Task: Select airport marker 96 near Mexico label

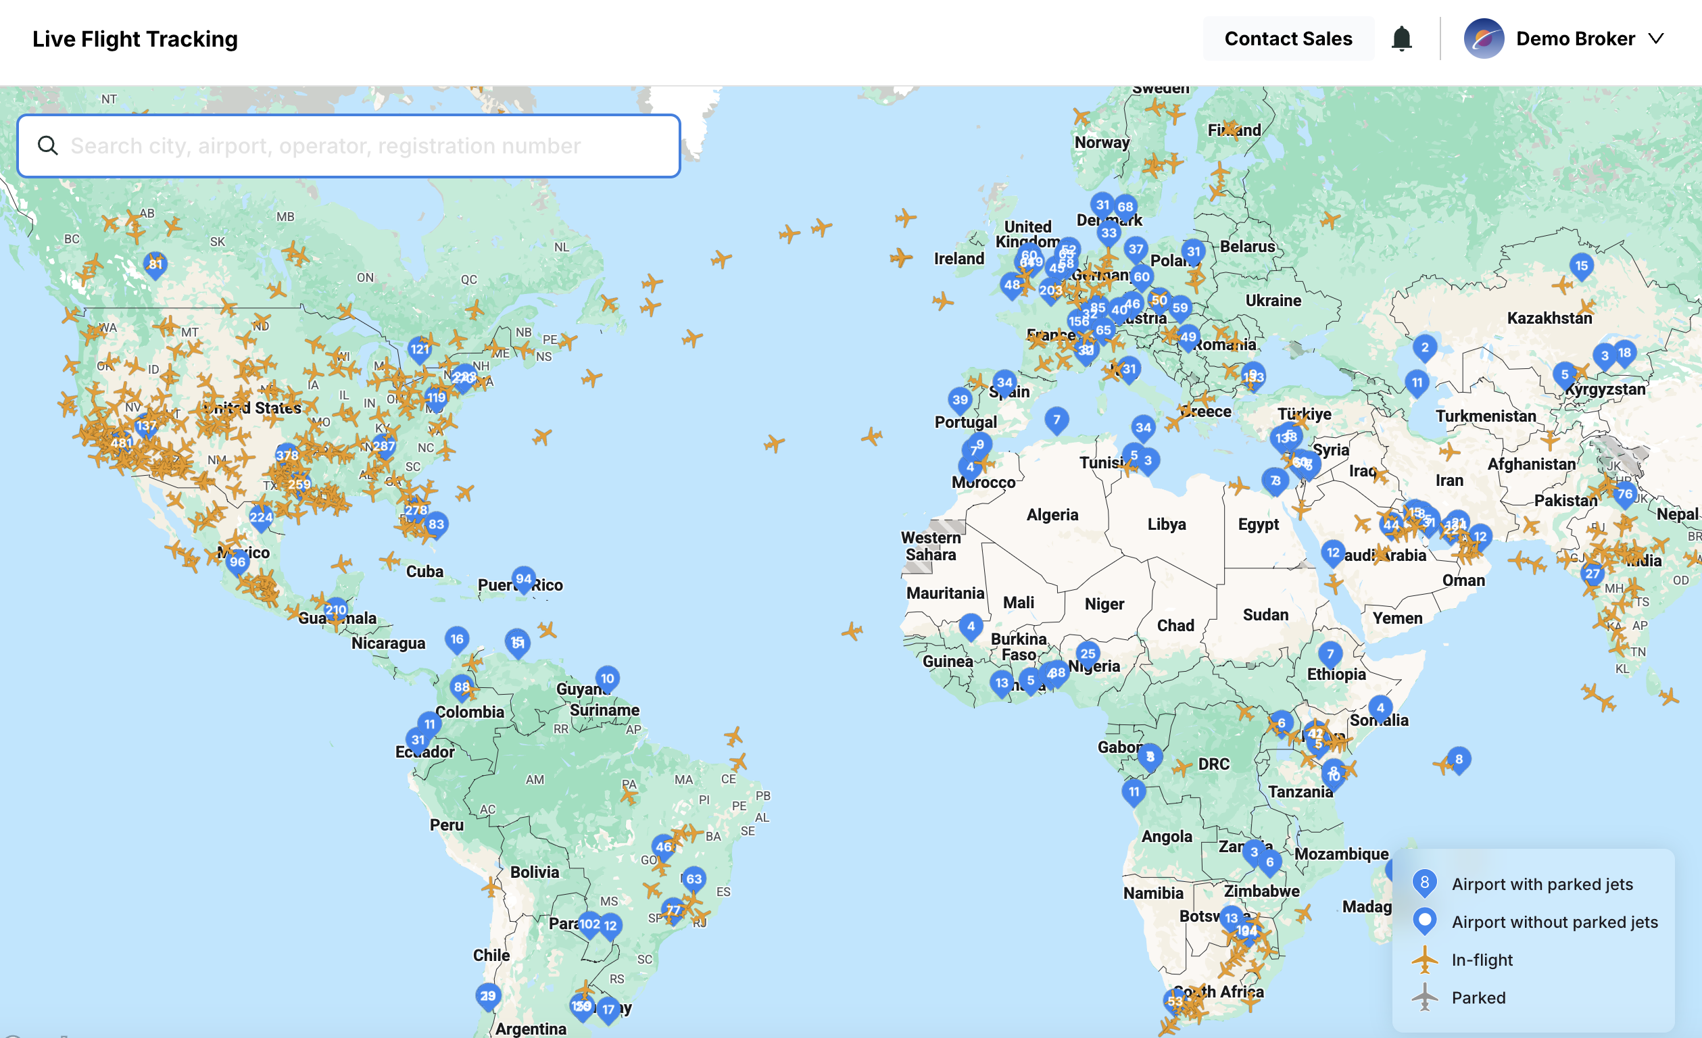Action: (x=238, y=564)
